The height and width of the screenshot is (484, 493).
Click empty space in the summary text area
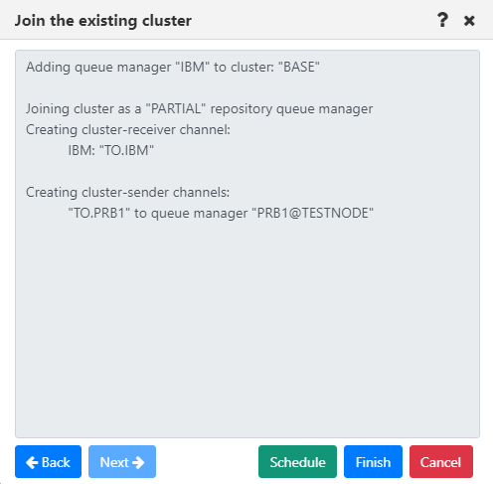click(247, 325)
